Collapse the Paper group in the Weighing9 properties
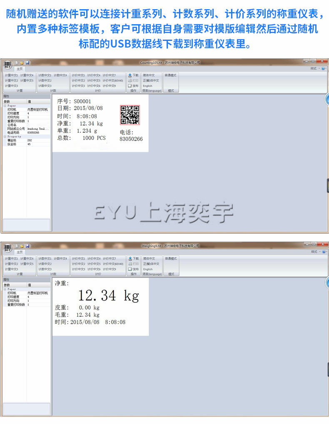 click(x=5, y=289)
